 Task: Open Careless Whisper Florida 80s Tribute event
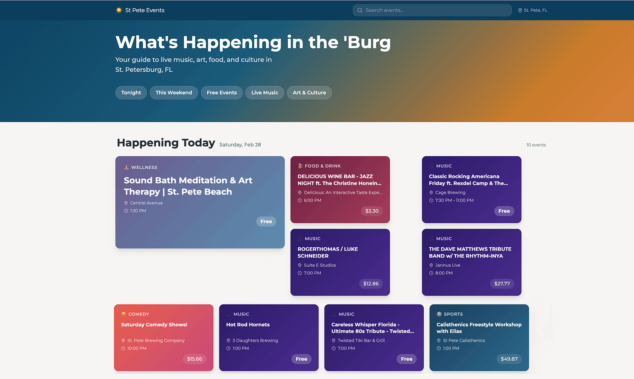click(374, 338)
